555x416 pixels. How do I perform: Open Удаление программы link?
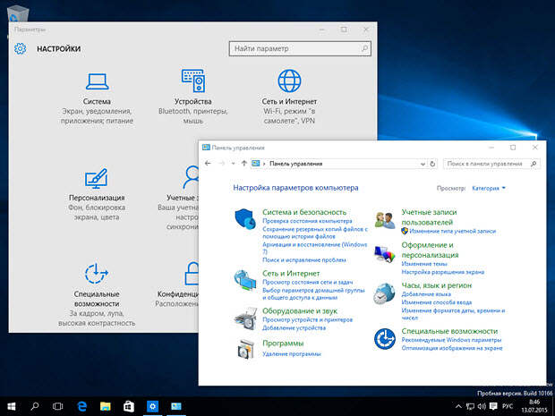coord(292,353)
